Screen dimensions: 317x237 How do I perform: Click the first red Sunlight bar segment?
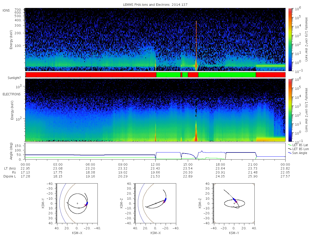click(91, 75)
